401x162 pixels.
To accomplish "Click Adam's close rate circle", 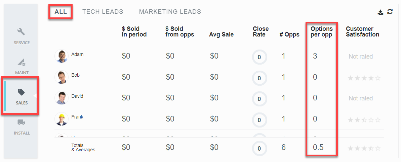I will tap(259, 57).
